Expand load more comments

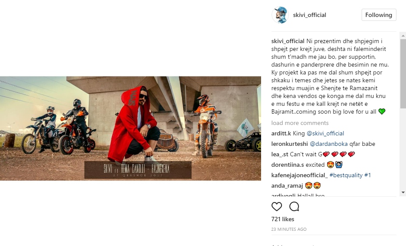tap(300, 123)
